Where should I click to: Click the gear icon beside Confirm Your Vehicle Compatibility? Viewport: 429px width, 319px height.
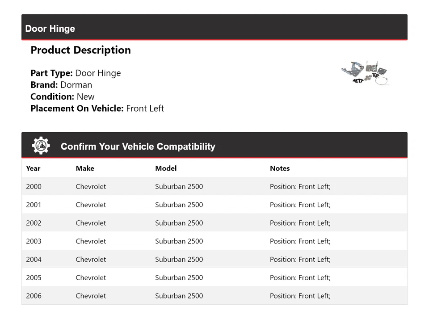[x=41, y=146]
